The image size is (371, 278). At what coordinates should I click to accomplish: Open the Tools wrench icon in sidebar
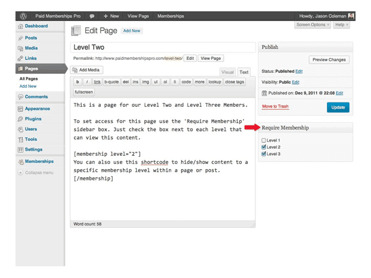click(20, 140)
